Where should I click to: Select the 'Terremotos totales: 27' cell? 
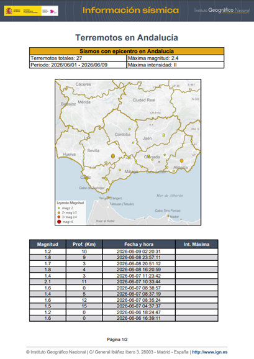pyautogui.click(x=78, y=58)
